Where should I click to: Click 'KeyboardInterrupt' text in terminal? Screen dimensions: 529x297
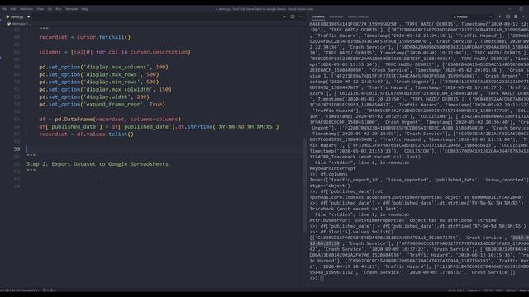coord(332,168)
